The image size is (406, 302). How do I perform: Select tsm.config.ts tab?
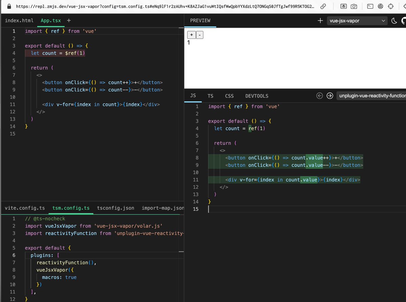point(71,208)
